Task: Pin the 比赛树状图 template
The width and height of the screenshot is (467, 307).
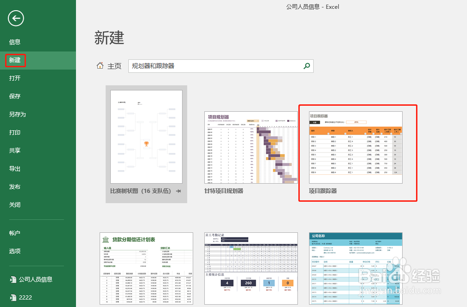Action: pos(178,191)
